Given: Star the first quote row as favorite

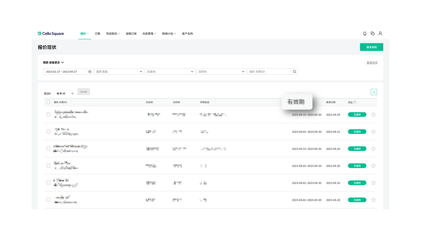Looking at the screenshot, I should (373, 115).
